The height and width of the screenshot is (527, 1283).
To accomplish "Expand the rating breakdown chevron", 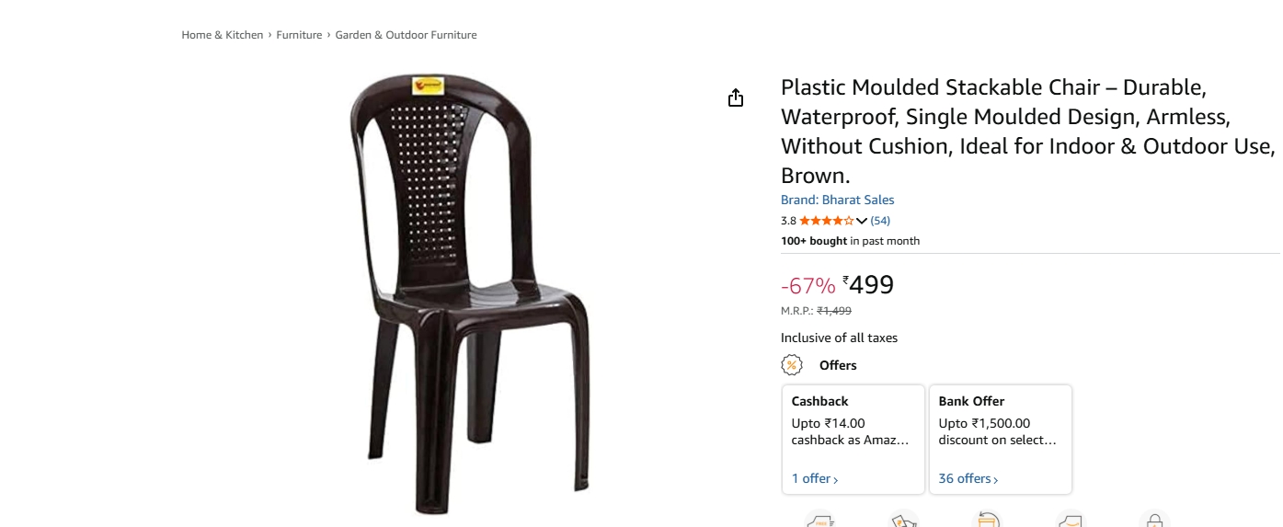I will point(862,221).
